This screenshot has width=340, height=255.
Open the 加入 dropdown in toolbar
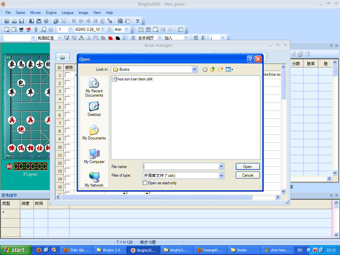point(186,38)
